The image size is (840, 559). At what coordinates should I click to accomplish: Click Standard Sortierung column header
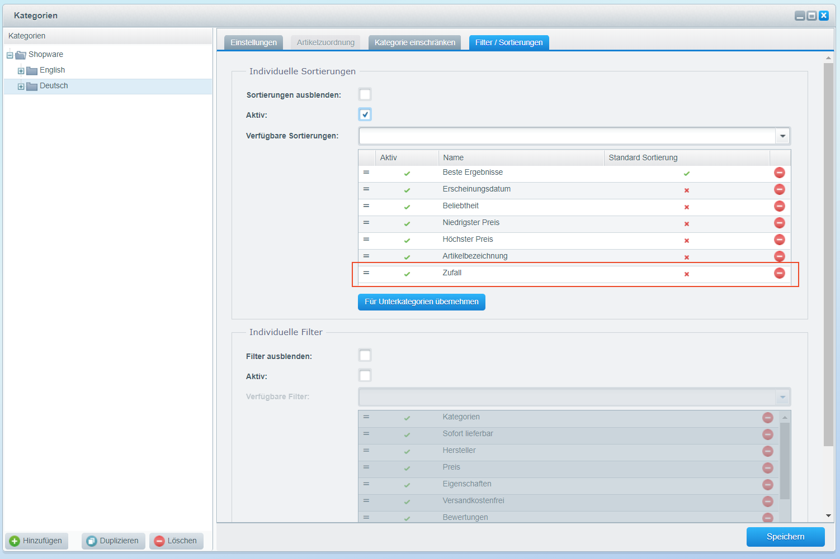click(687, 157)
